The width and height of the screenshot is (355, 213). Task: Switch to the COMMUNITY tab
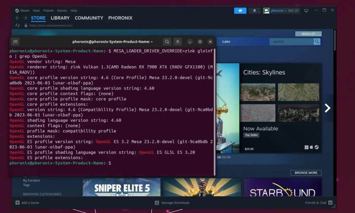click(89, 18)
